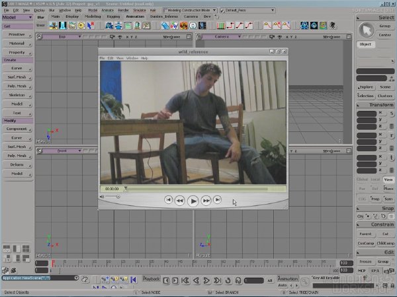Toggle the All frames playback button
The height and width of the screenshot is (297, 397).
pos(270,280)
